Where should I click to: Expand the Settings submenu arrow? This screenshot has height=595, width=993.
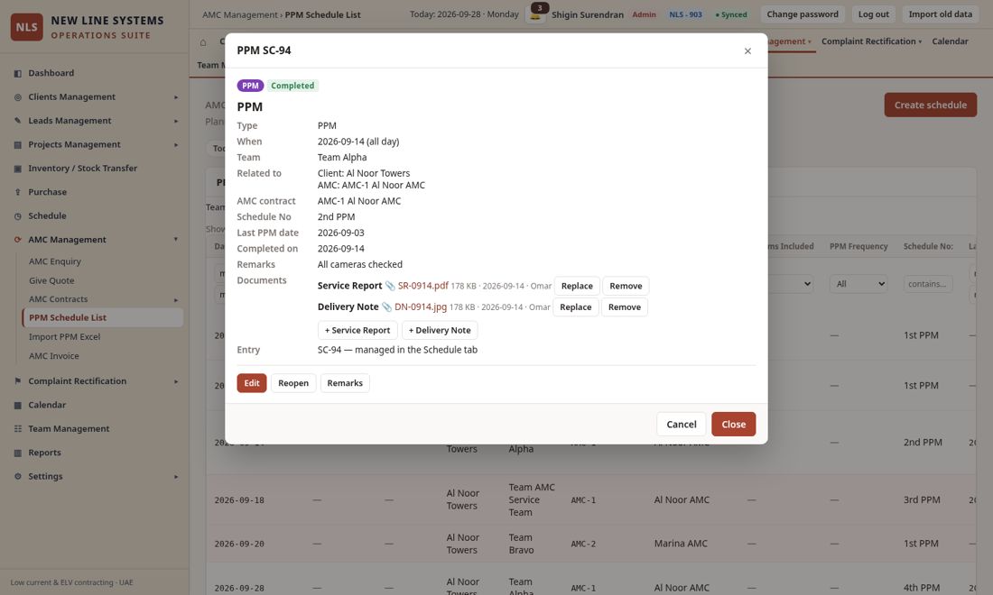click(176, 477)
